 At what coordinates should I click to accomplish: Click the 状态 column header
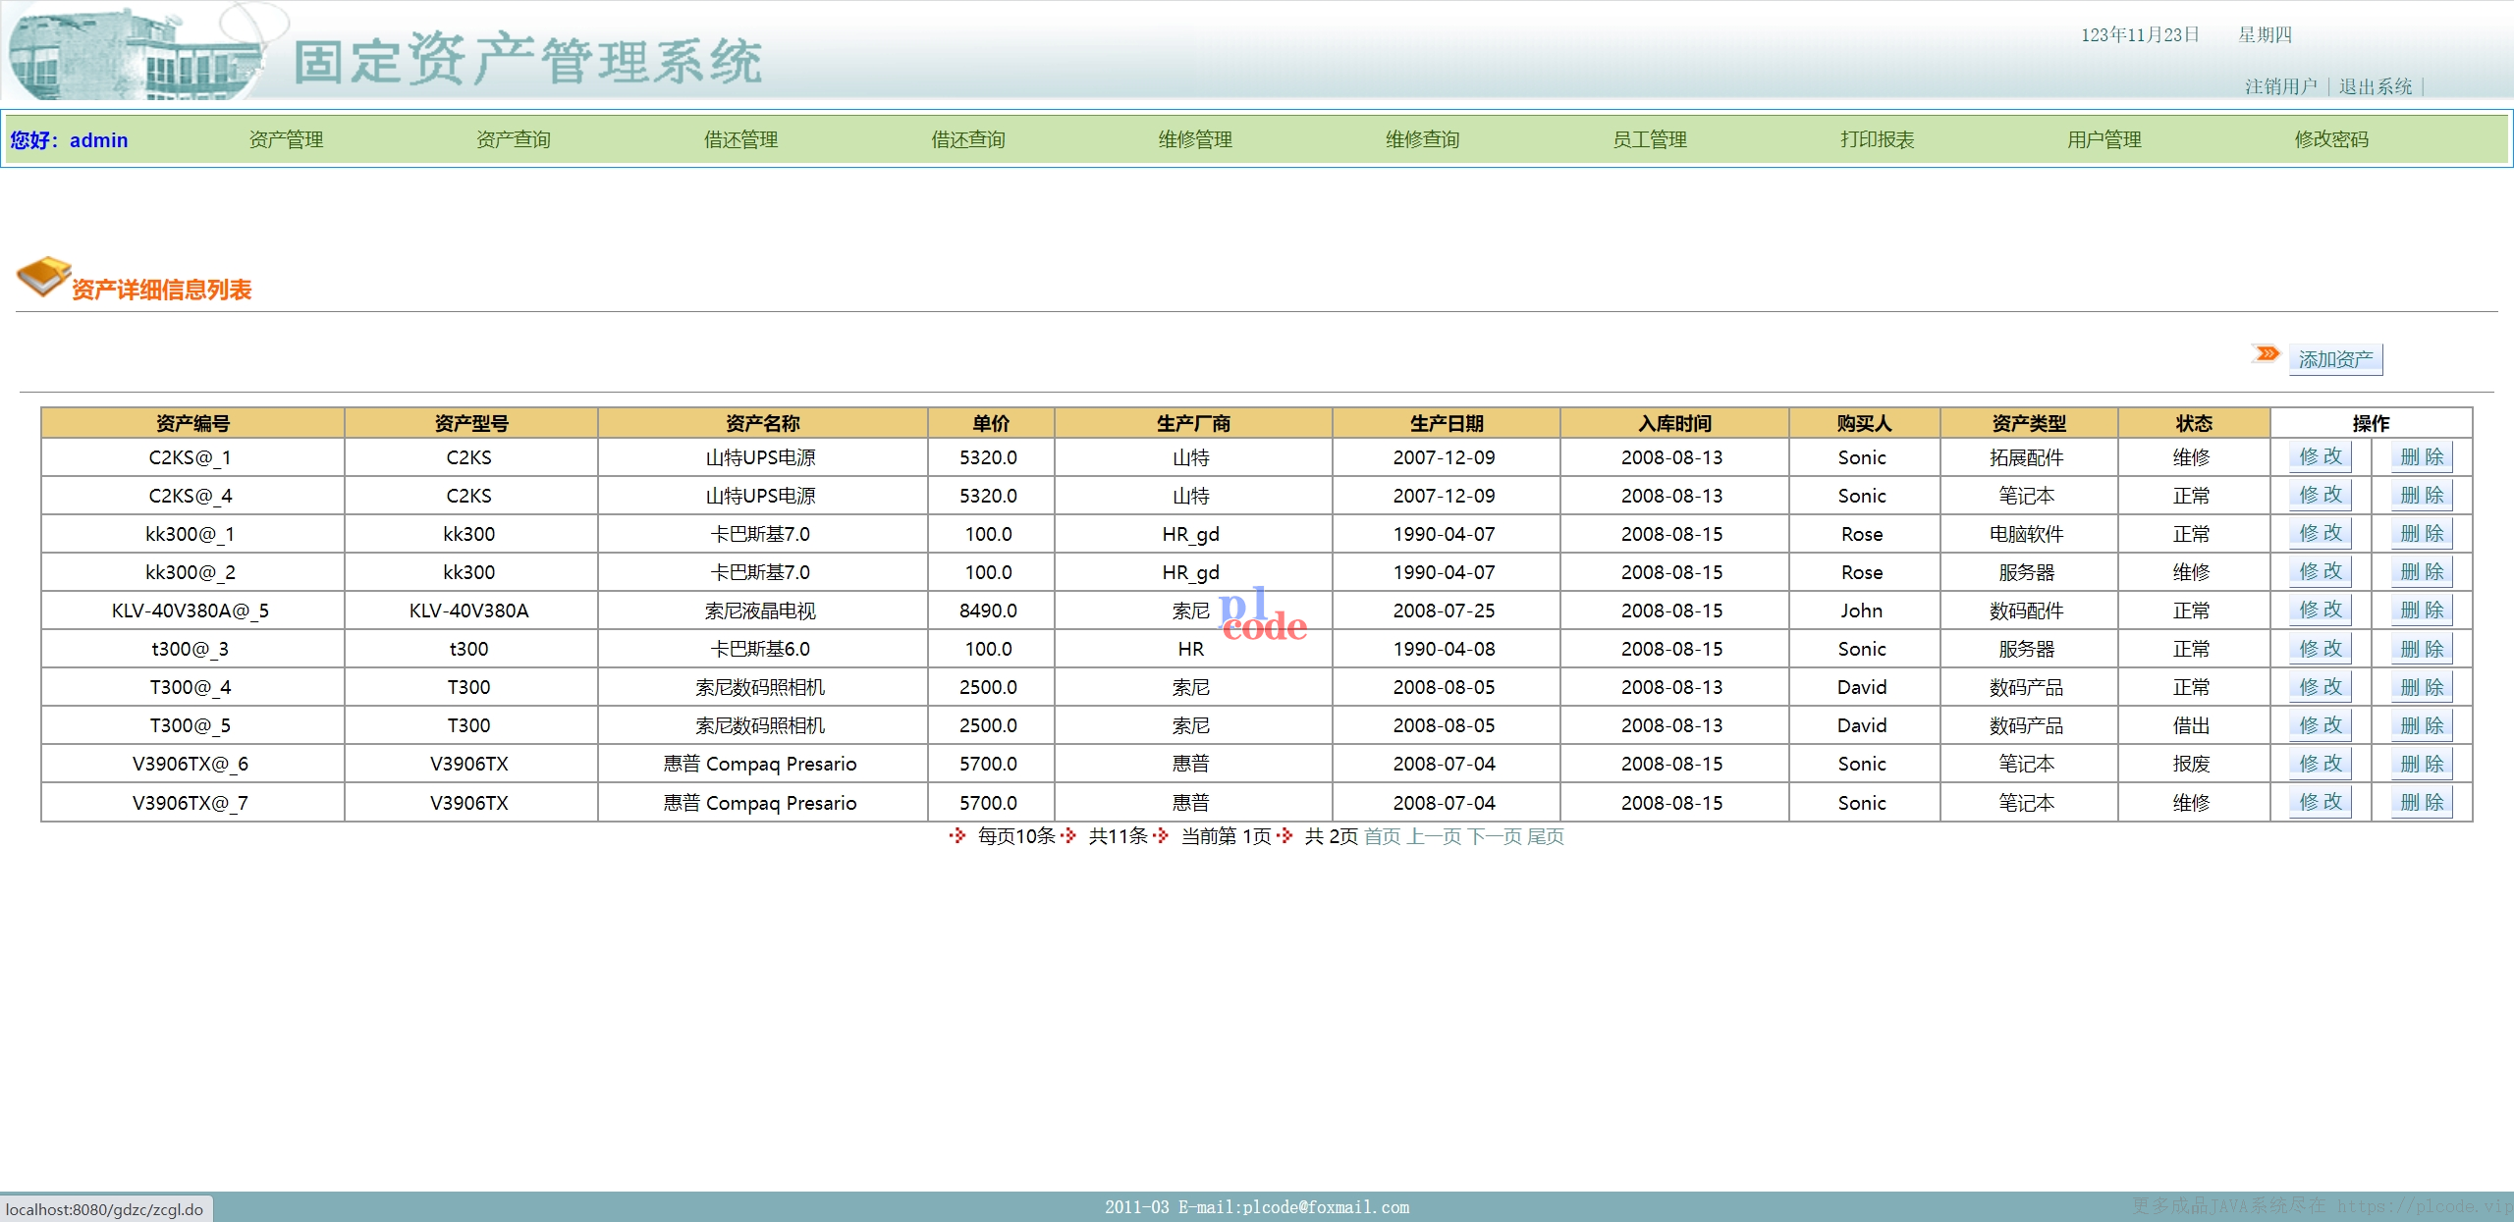click(x=2194, y=423)
